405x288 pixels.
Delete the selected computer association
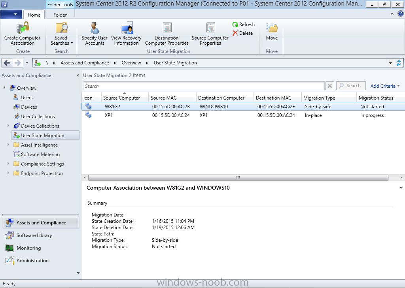tap(242, 33)
